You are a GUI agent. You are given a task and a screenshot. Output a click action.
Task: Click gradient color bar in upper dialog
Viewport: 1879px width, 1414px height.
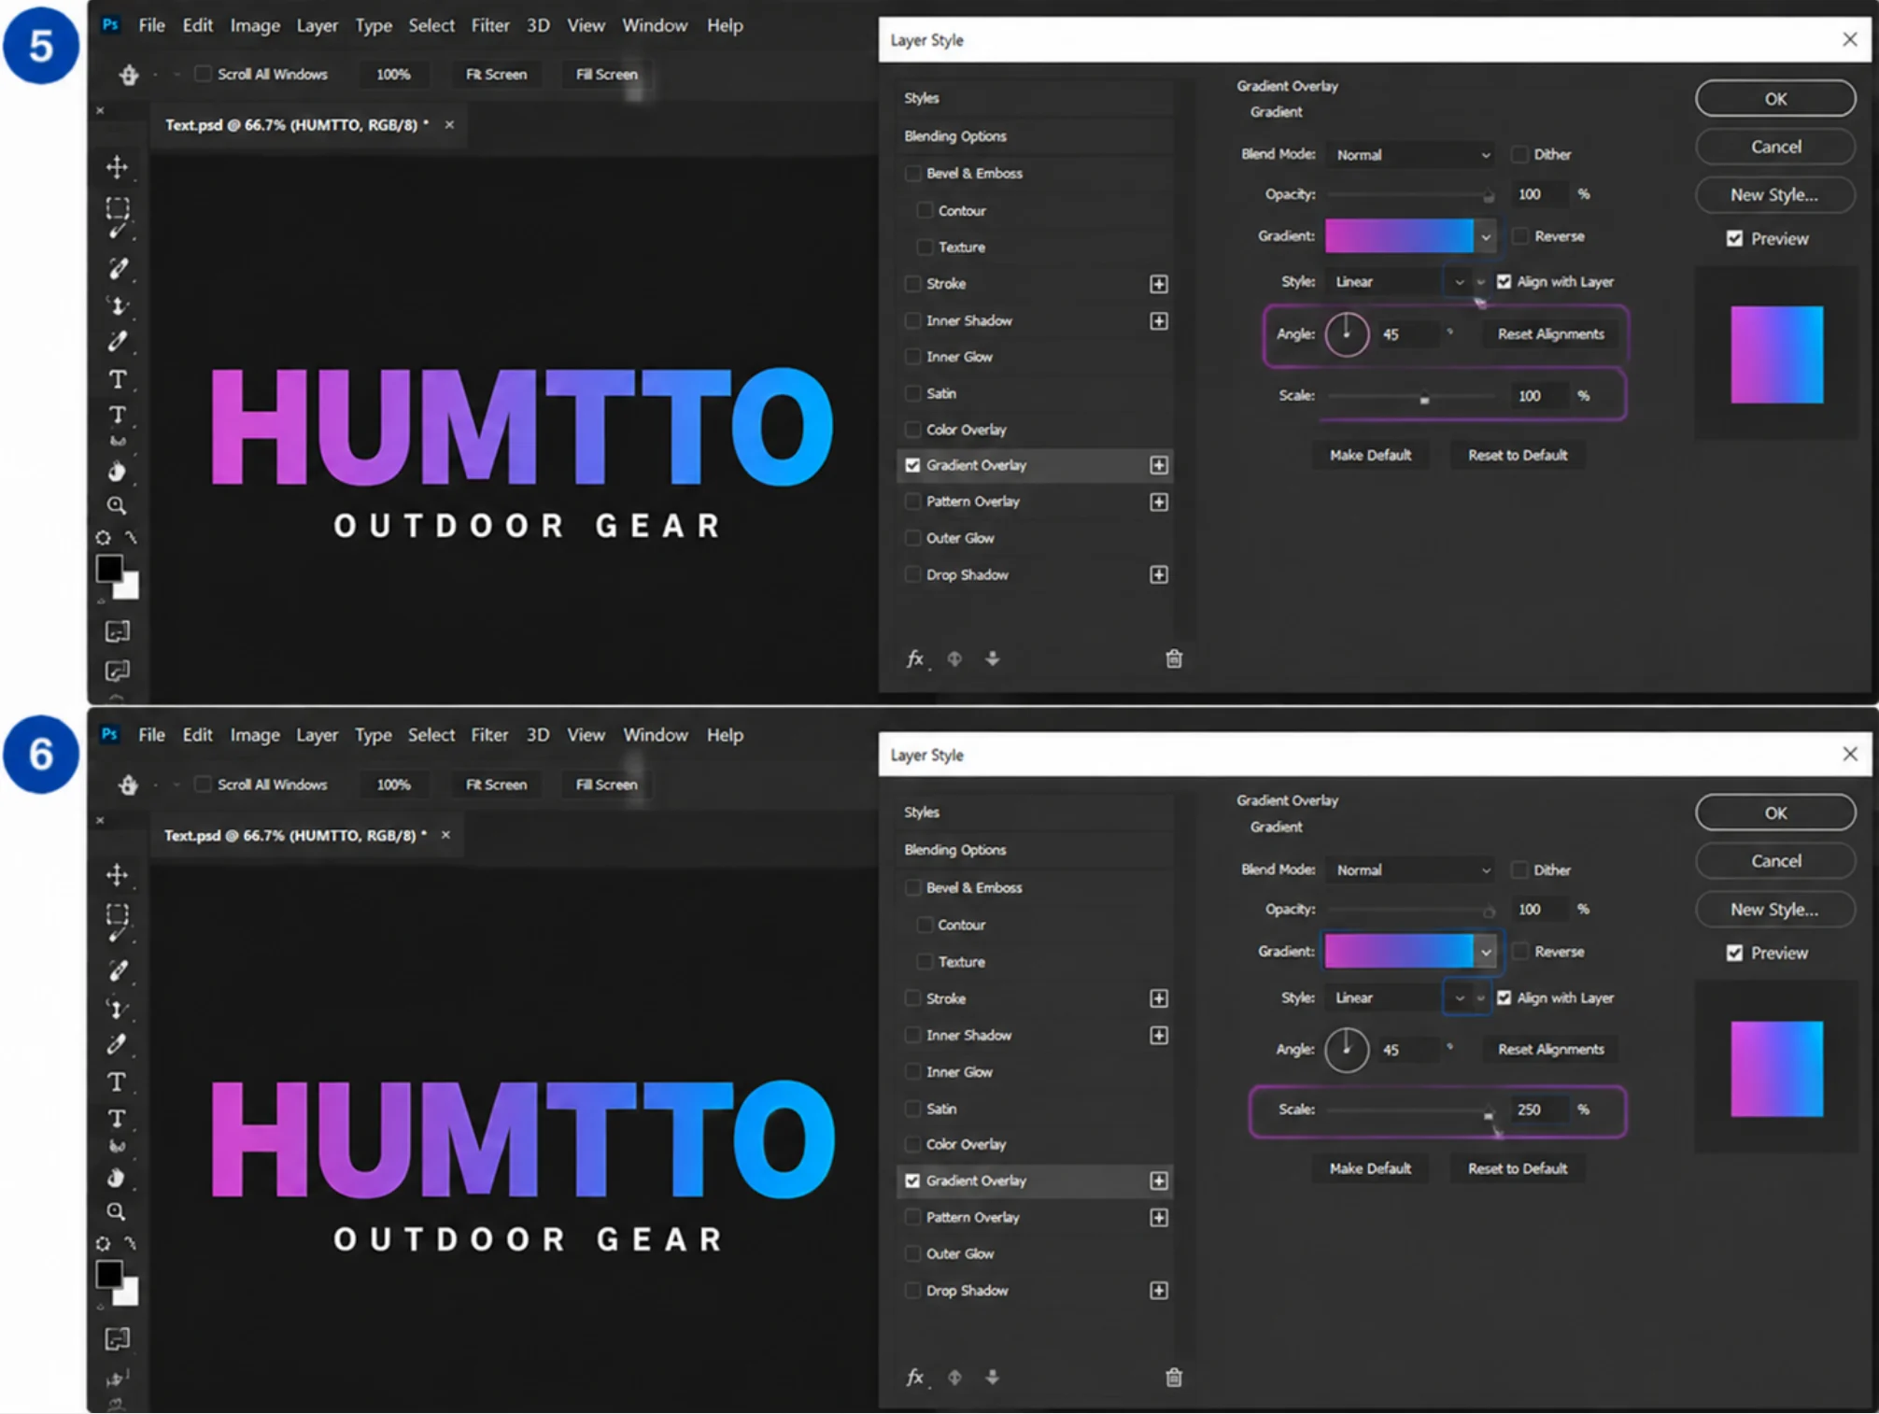coord(1399,236)
